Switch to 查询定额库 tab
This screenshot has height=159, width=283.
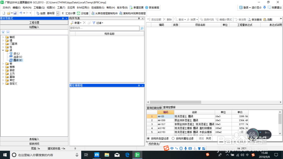(x=169, y=108)
